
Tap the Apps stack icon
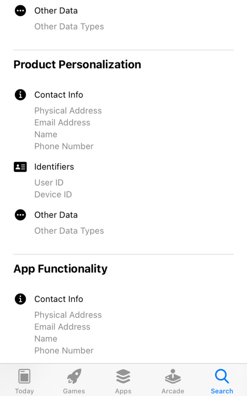[x=123, y=377]
